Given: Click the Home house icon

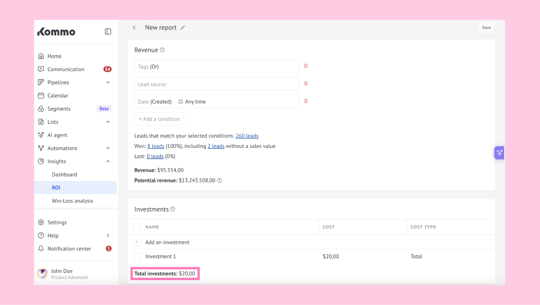Looking at the screenshot, I should coord(41,56).
